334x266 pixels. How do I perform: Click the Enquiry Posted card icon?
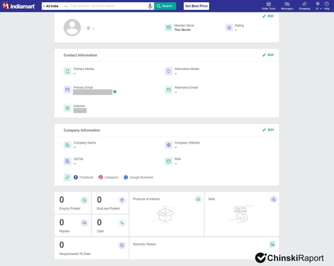pos(84,200)
